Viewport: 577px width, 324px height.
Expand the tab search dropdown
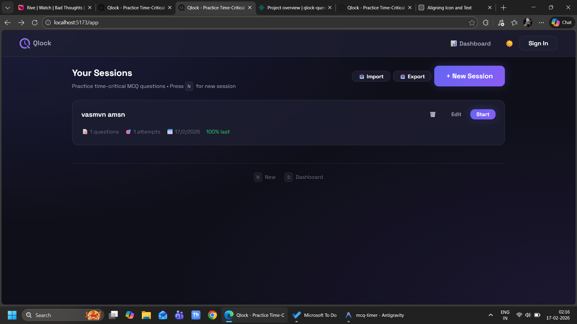pos(8,8)
